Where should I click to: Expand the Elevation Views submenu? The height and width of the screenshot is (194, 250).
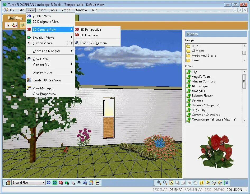[x=50, y=38]
